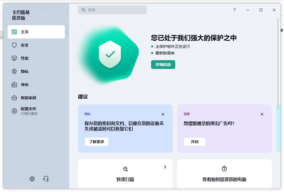Open the support headset icon

point(46,179)
